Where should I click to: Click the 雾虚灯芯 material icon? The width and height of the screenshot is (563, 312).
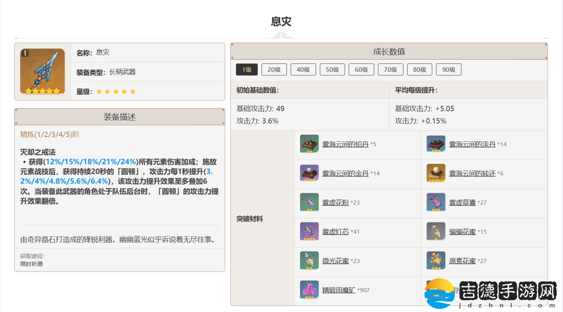[309, 231]
